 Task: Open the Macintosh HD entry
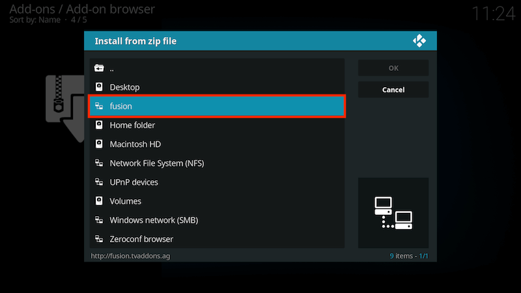point(217,144)
